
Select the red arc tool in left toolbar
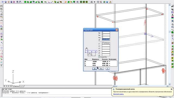[x=1, y=51]
